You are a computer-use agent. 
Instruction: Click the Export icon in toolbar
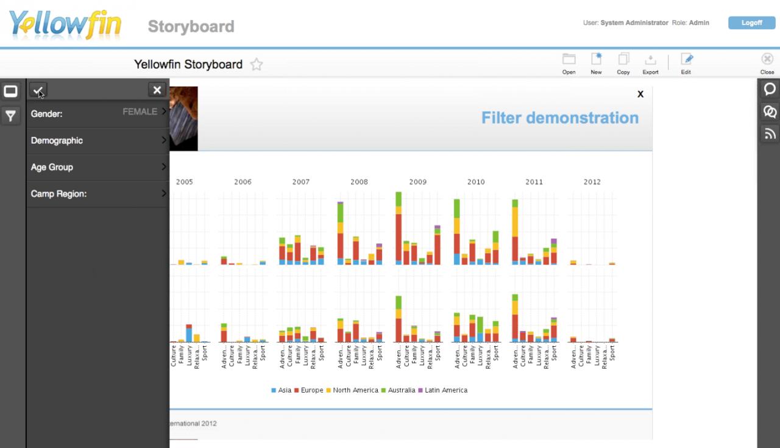tap(650, 60)
